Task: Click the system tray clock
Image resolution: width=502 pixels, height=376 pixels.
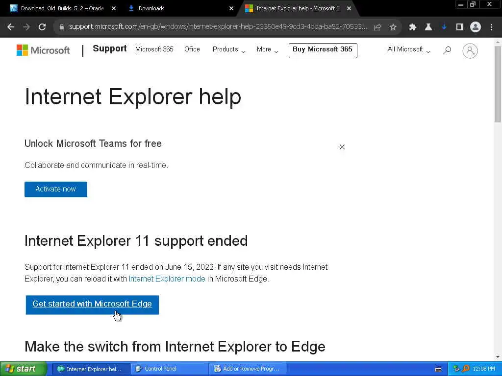Action: click(x=484, y=369)
